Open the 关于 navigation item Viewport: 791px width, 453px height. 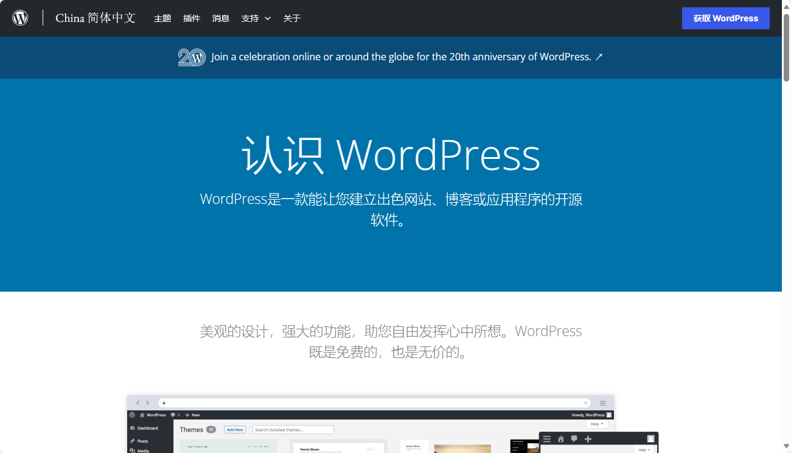pyautogui.click(x=292, y=18)
